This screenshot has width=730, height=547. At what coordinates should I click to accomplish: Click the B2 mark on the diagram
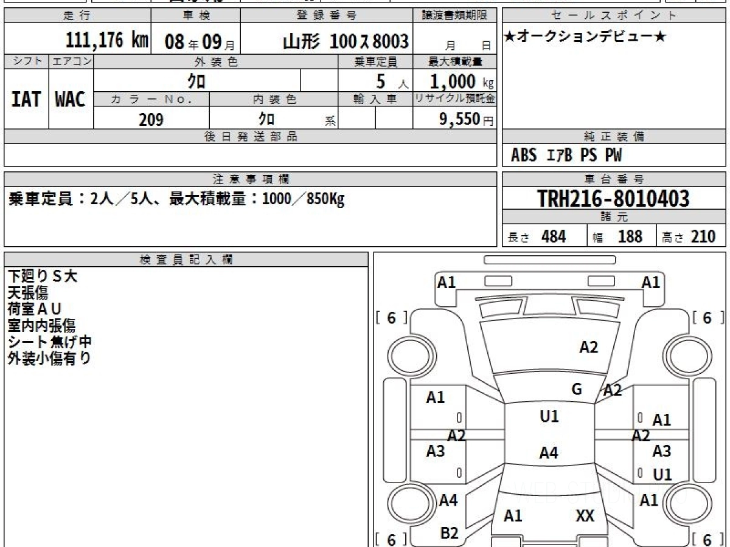(x=449, y=534)
